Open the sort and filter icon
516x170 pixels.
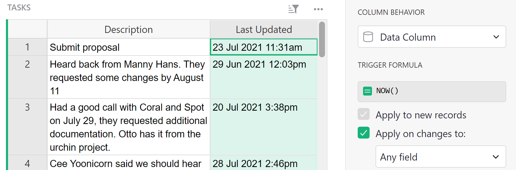(293, 9)
